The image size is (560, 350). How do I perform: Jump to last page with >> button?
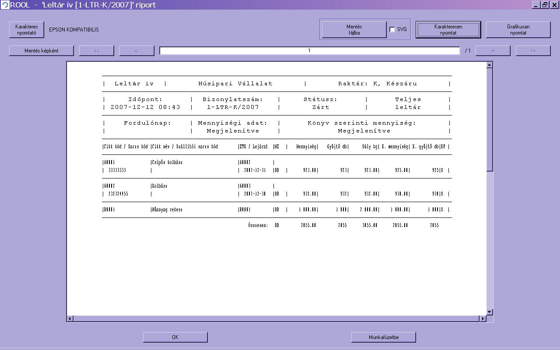tap(533, 51)
